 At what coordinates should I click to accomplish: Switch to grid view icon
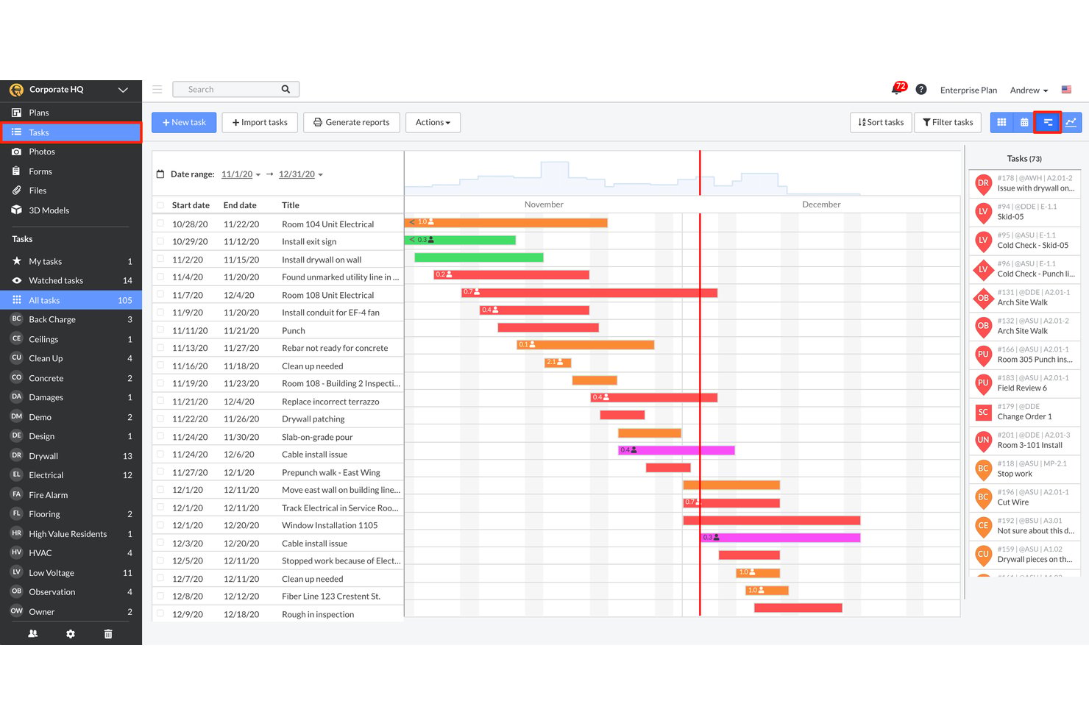pos(1001,122)
